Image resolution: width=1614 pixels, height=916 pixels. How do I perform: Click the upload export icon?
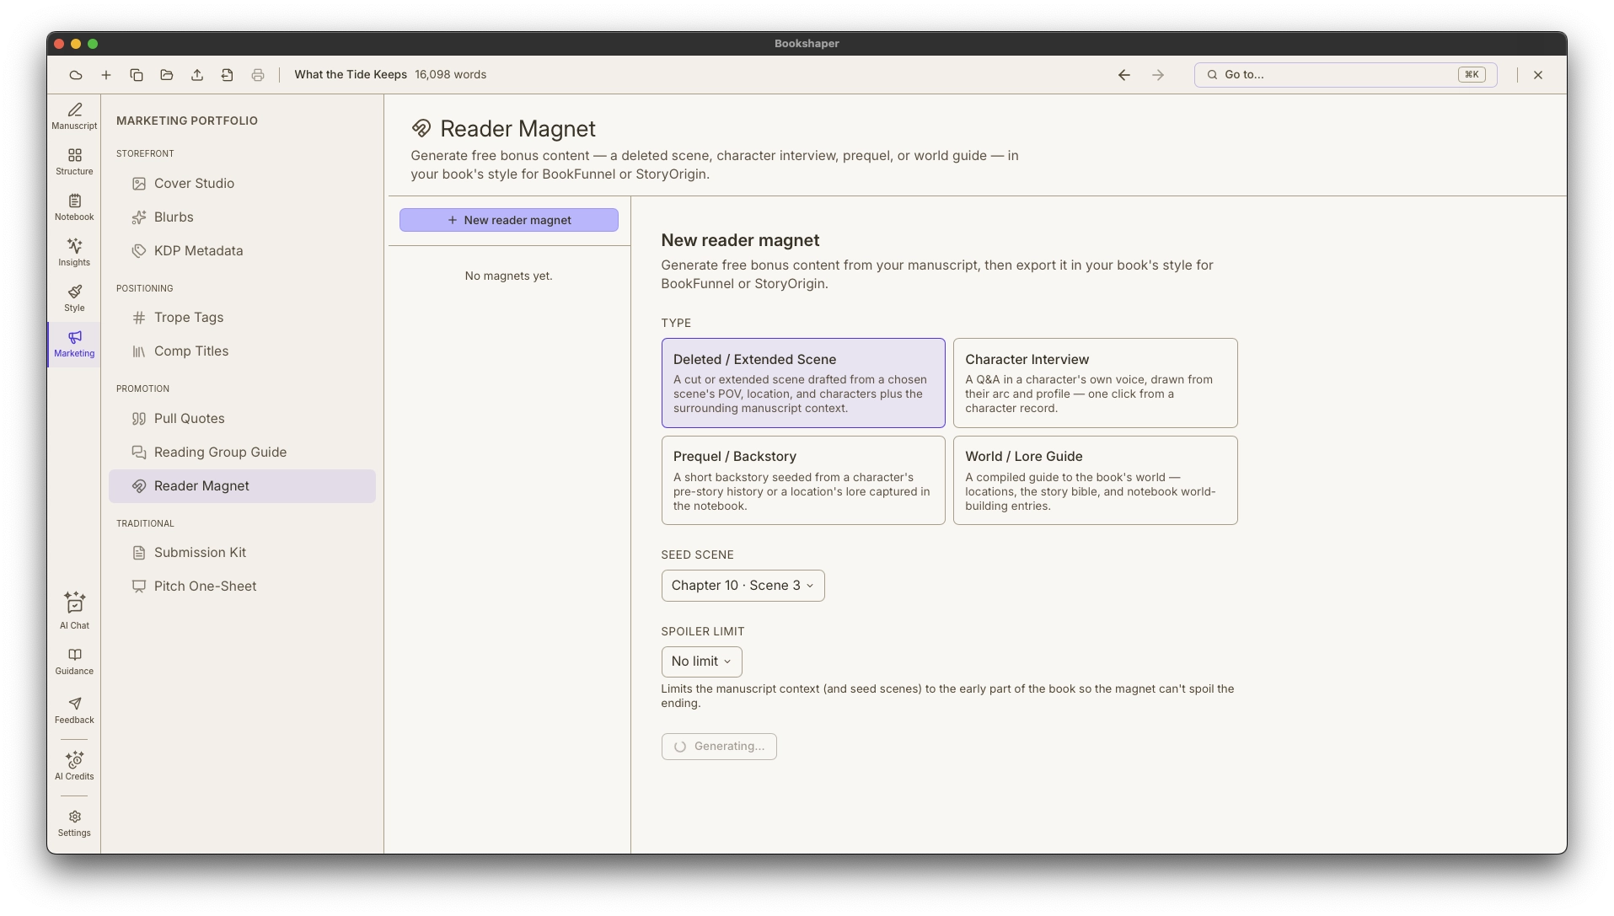(x=197, y=75)
